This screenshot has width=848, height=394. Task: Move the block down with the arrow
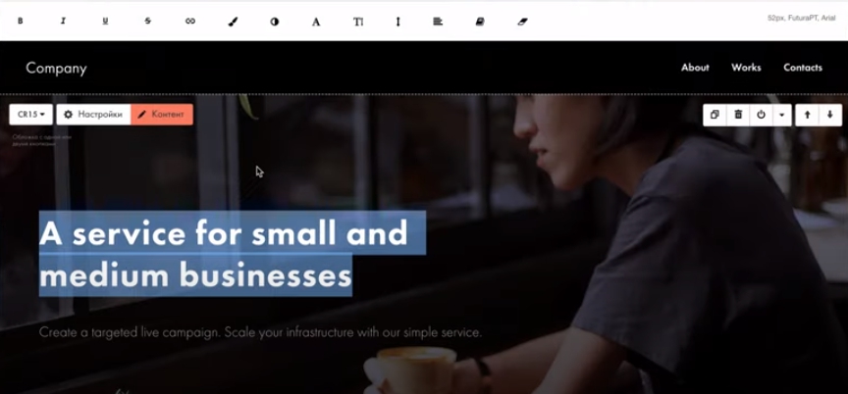830,115
